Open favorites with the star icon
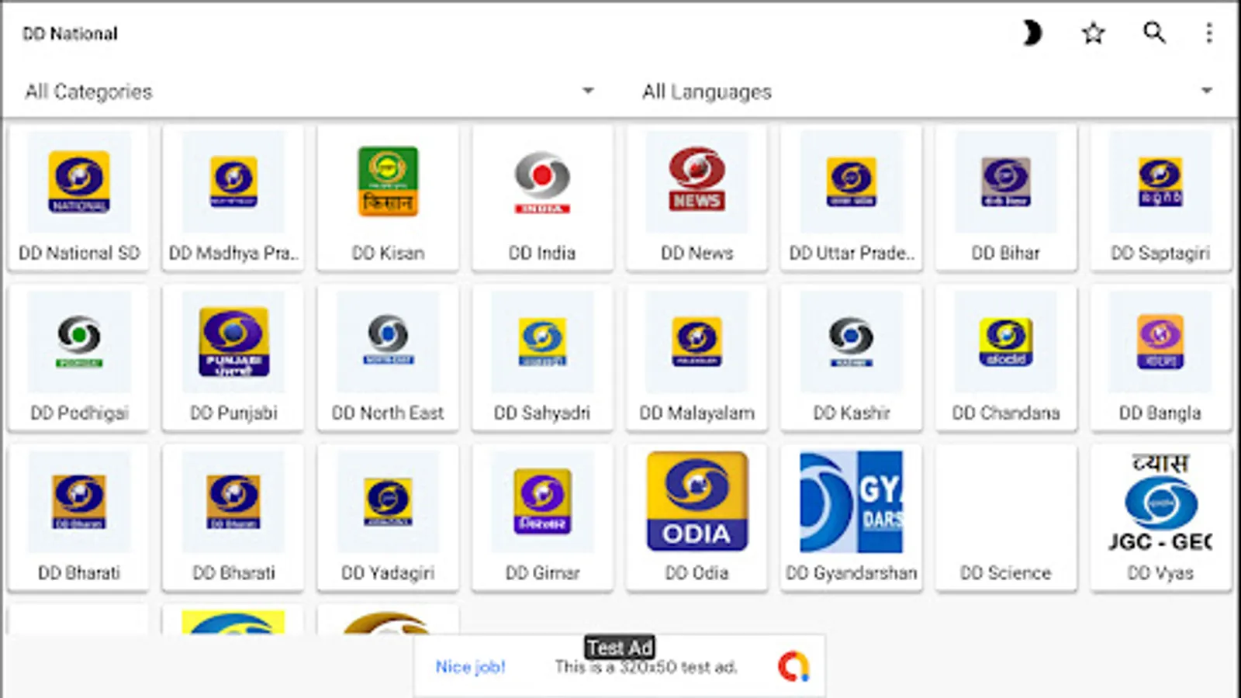The image size is (1241, 698). (1093, 33)
